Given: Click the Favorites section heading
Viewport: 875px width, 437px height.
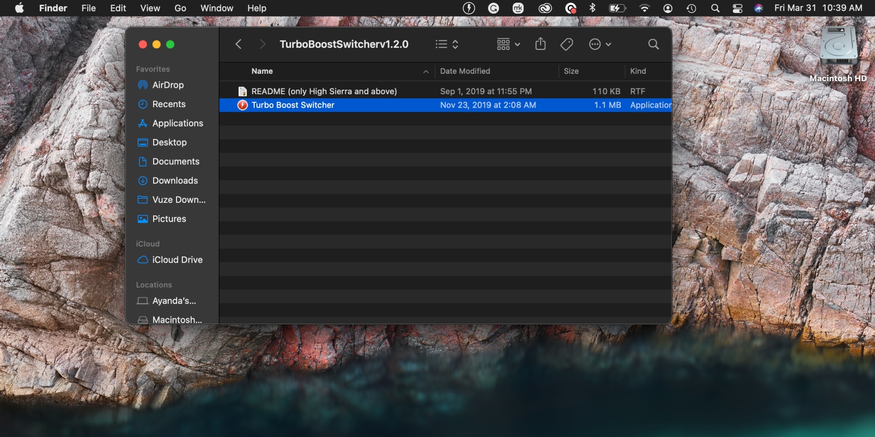Looking at the screenshot, I should [153, 69].
